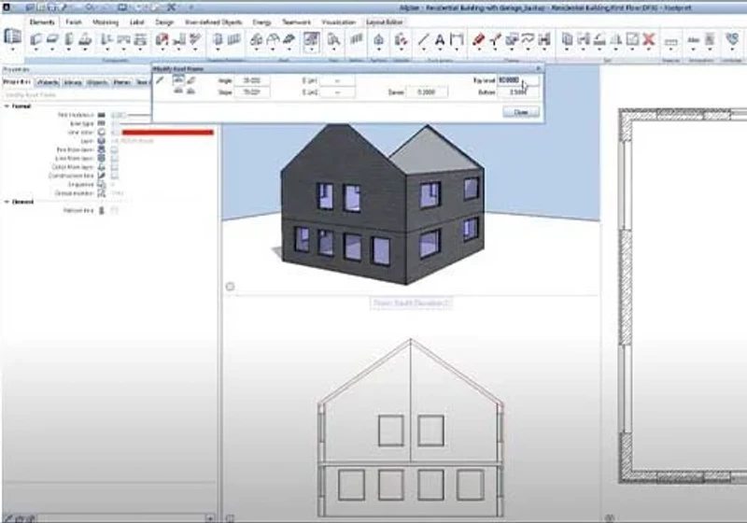Click the palette horizontal scrollbar right arrow
747x523 pixels.
pyautogui.click(x=210, y=517)
